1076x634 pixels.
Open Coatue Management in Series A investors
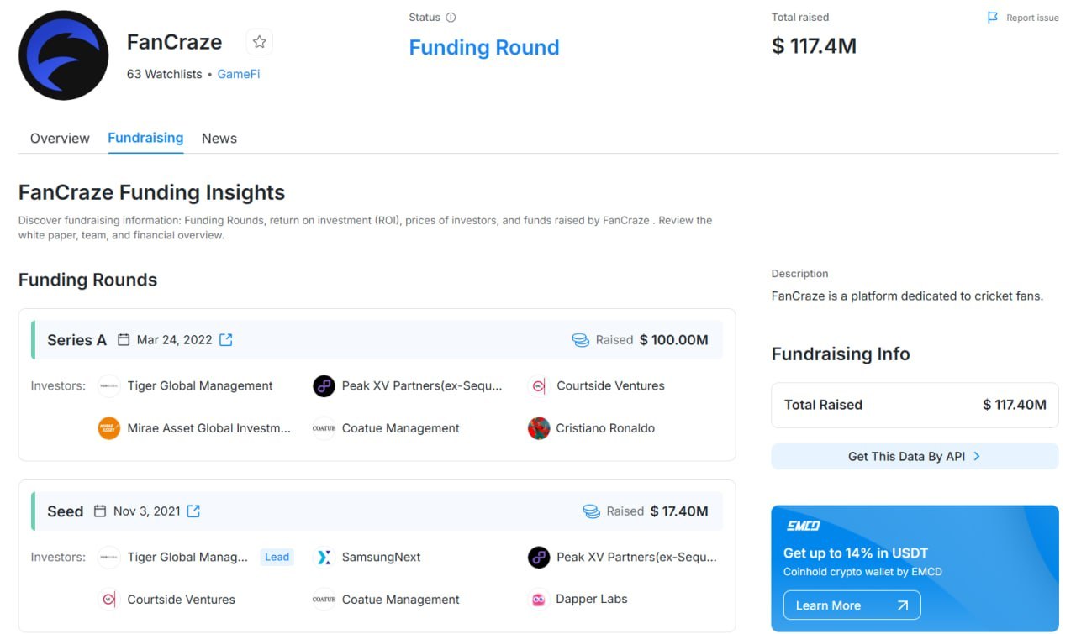(x=401, y=428)
